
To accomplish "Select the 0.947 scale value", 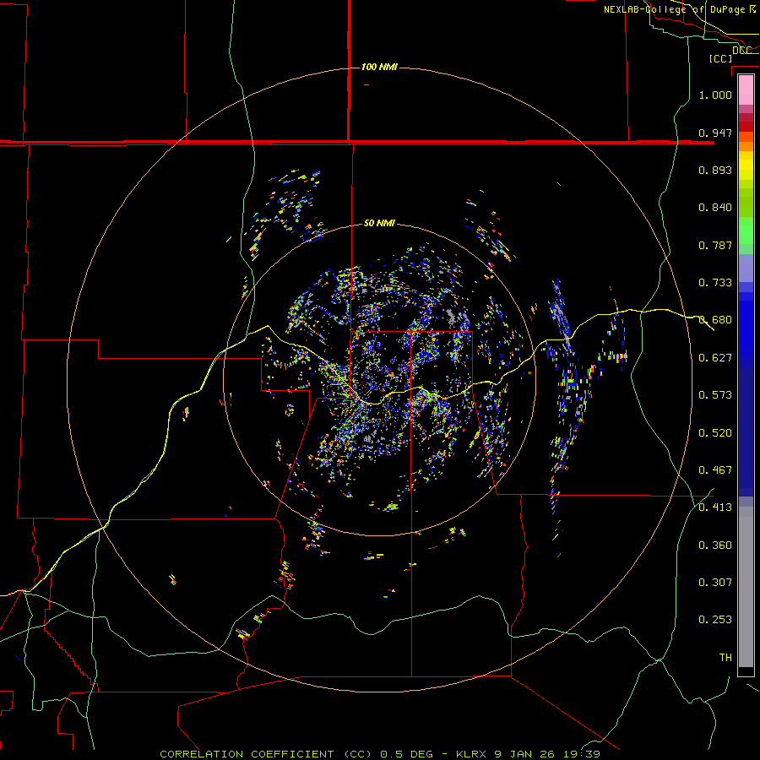I will pos(715,133).
